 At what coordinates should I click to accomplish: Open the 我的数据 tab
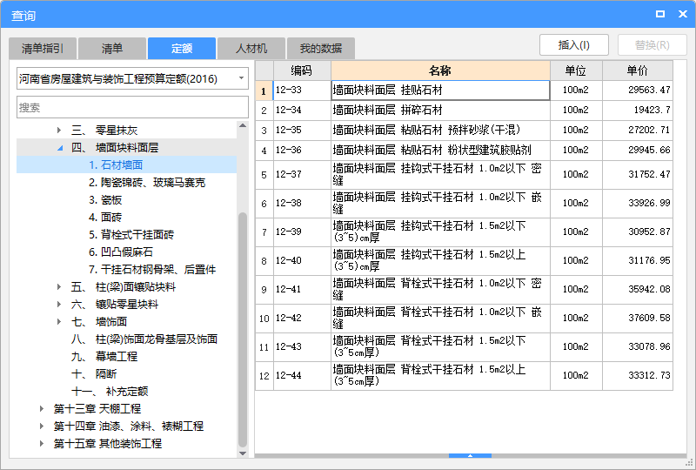[320, 49]
